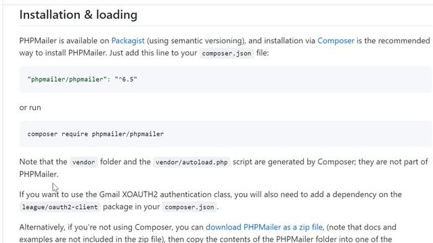Click the Installation & loading heading

[x=78, y=15]
